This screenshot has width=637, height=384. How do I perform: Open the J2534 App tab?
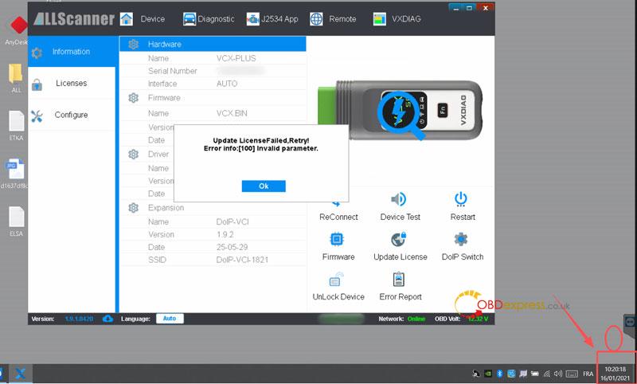tap(272, 19)
